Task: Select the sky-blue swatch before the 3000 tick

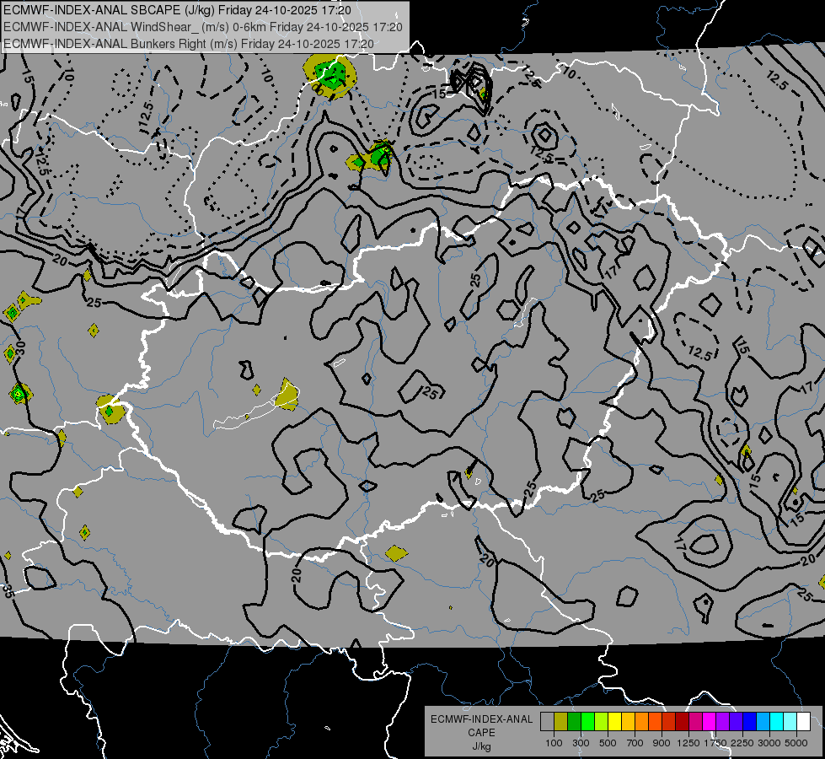Action: 763,722
